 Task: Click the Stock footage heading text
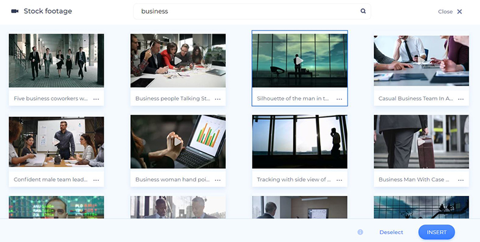48,11
